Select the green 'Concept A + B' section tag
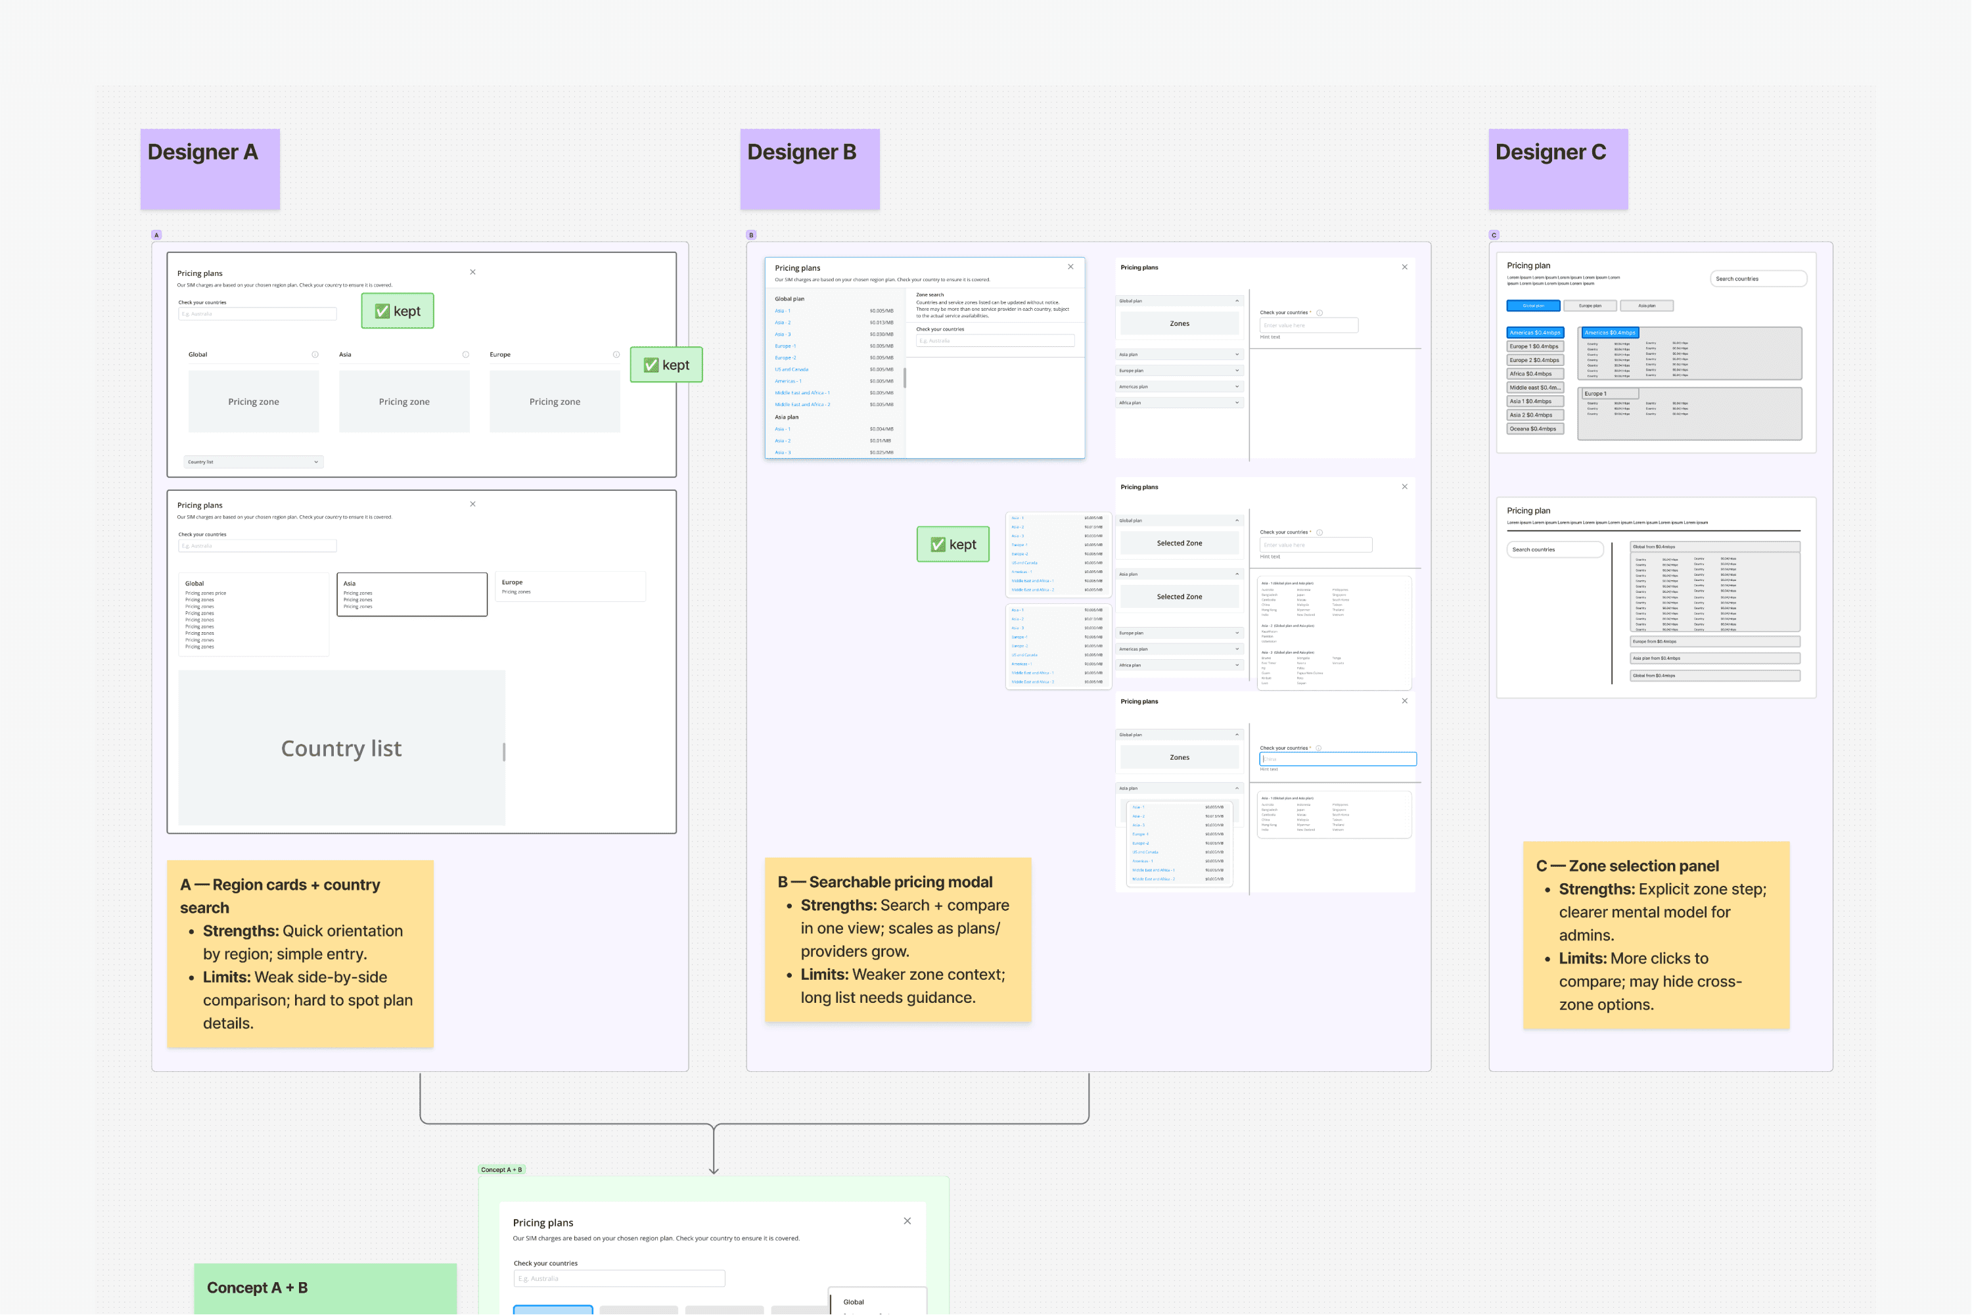The height and width of the screenshot is (1315, 1972). click(501, 1169)
